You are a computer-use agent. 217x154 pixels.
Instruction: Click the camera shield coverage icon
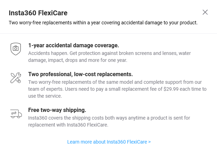click(x=16, y=49)
